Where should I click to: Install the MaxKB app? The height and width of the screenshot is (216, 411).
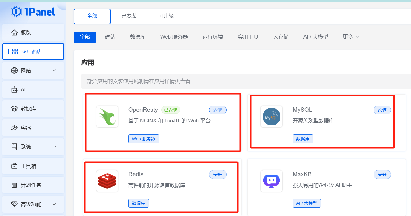coord(382,174)
